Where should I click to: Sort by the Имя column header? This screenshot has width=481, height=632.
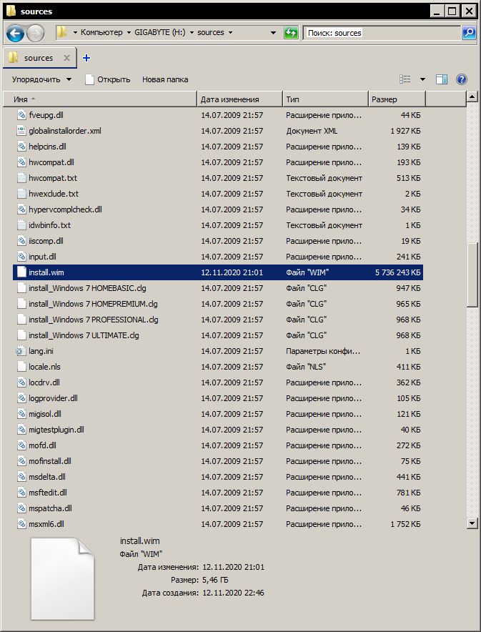click(100, 99)
